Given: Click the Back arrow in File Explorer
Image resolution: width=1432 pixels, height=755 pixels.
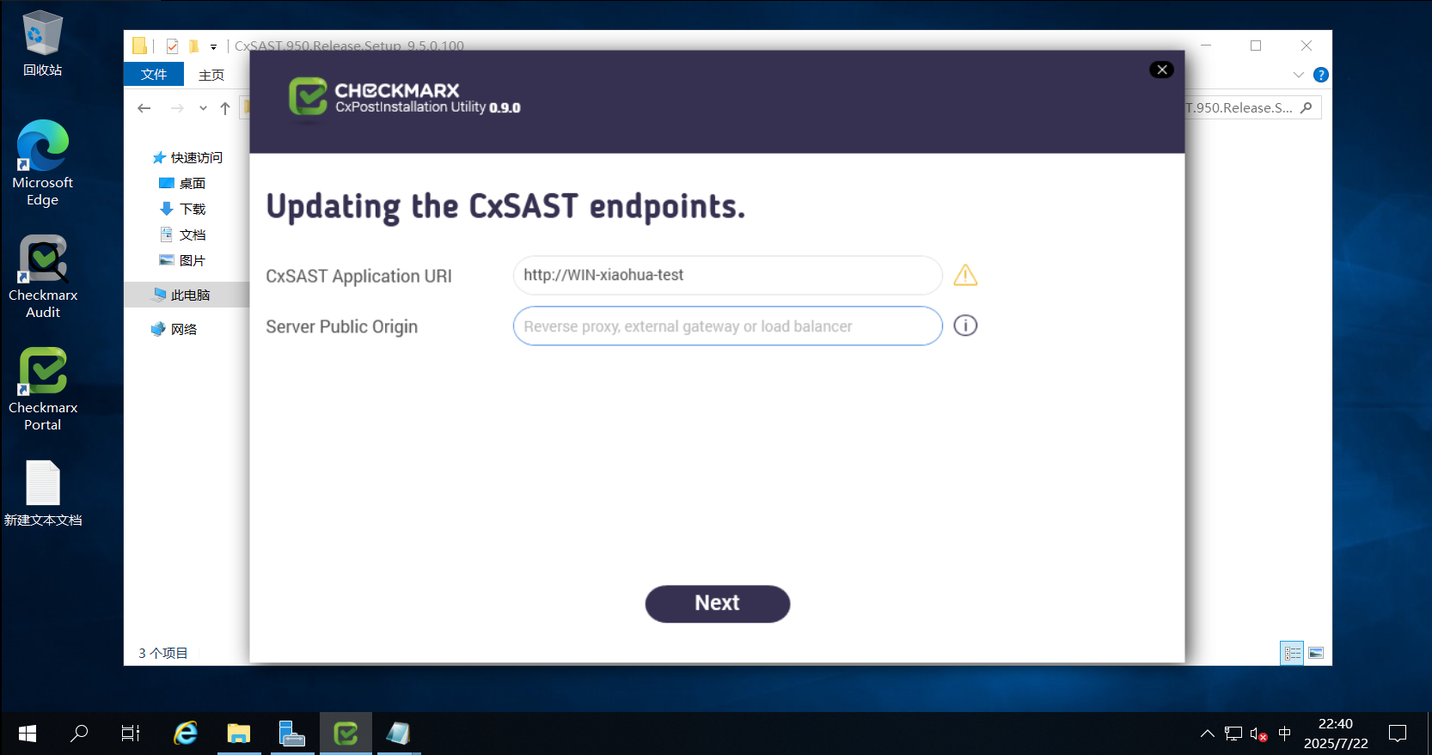Looking at the screenshot, I should (144, 108).
